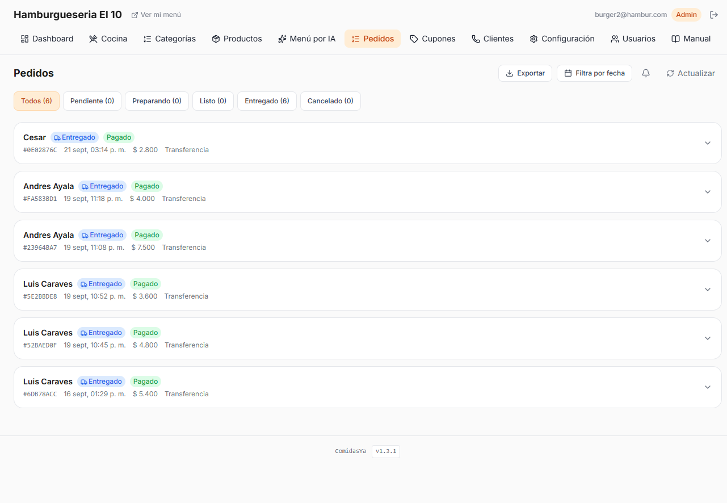Open the notifications bell icon
This screenshot has height=503, width=727.
646,73
